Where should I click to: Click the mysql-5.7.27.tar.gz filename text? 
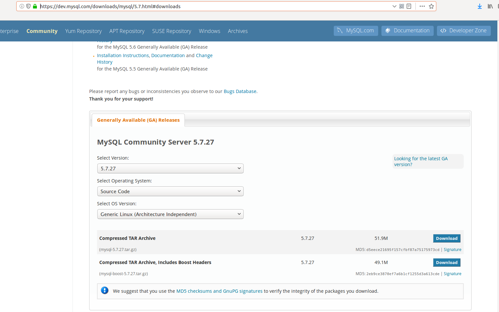(118, 250)
